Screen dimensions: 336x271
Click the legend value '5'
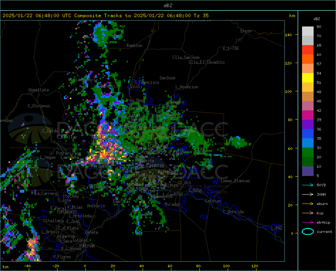[318, 176]
